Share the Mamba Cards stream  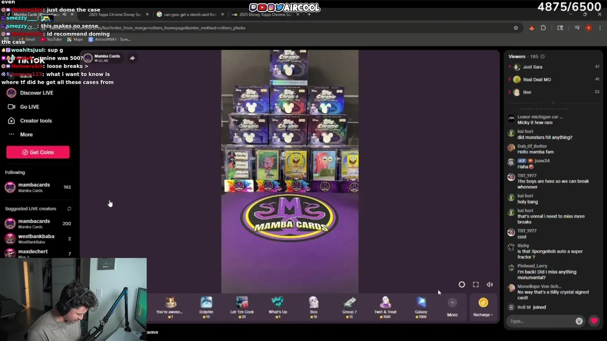[x=132, y=58]
